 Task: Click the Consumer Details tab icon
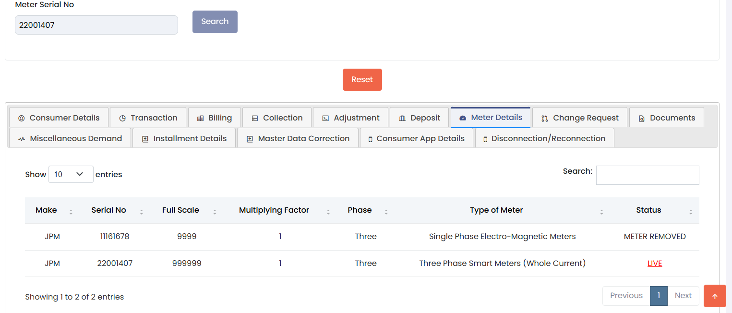(x=21, y=118)
